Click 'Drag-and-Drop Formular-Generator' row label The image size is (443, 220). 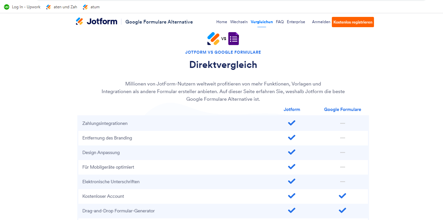tap(118, 211)
